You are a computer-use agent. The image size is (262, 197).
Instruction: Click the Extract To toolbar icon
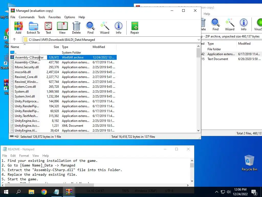click(x=33, y=28)
